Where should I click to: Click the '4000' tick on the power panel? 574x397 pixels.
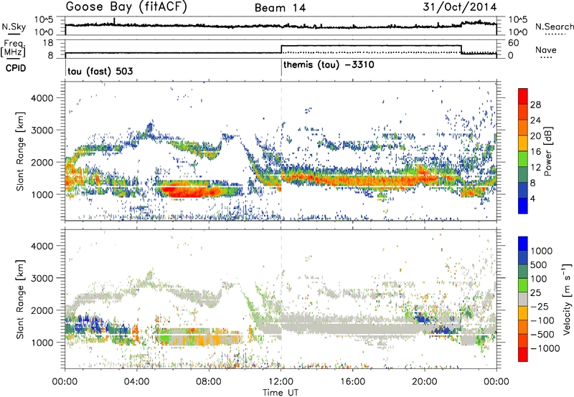(x=42, y=98)
